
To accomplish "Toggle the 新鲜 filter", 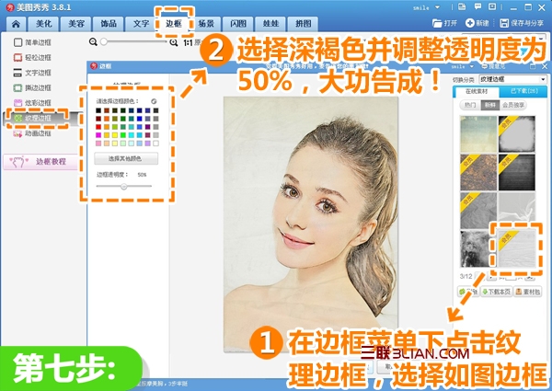I will [x=490, y=105].
